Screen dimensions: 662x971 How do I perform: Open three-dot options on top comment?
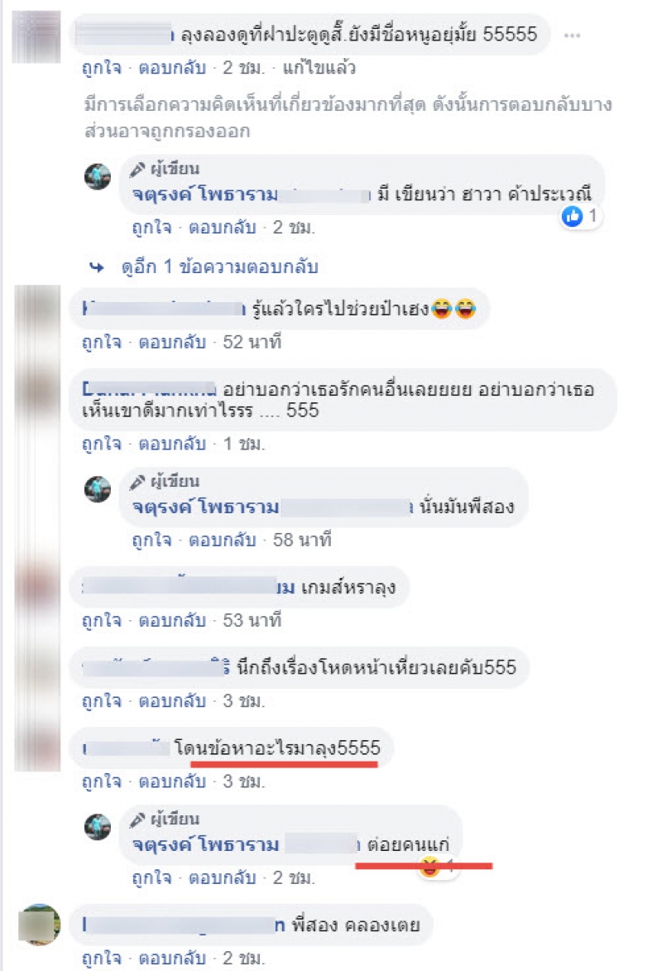[x=572, y=36]
